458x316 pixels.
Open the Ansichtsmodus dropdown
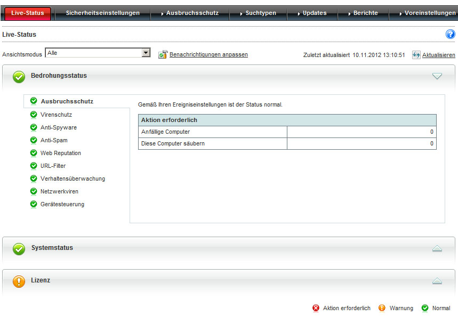[146, 53]
